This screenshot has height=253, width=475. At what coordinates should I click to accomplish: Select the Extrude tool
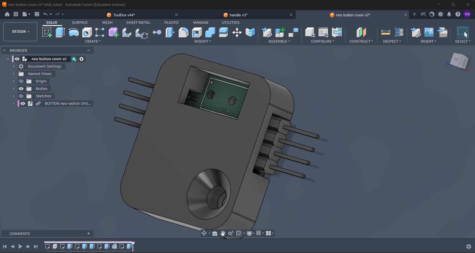click(x=60, y=32)
